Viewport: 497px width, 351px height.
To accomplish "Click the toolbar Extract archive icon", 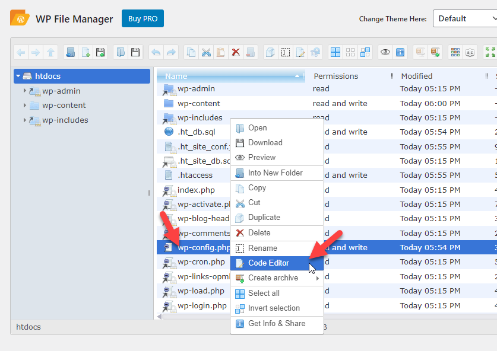I will point(420,52).
